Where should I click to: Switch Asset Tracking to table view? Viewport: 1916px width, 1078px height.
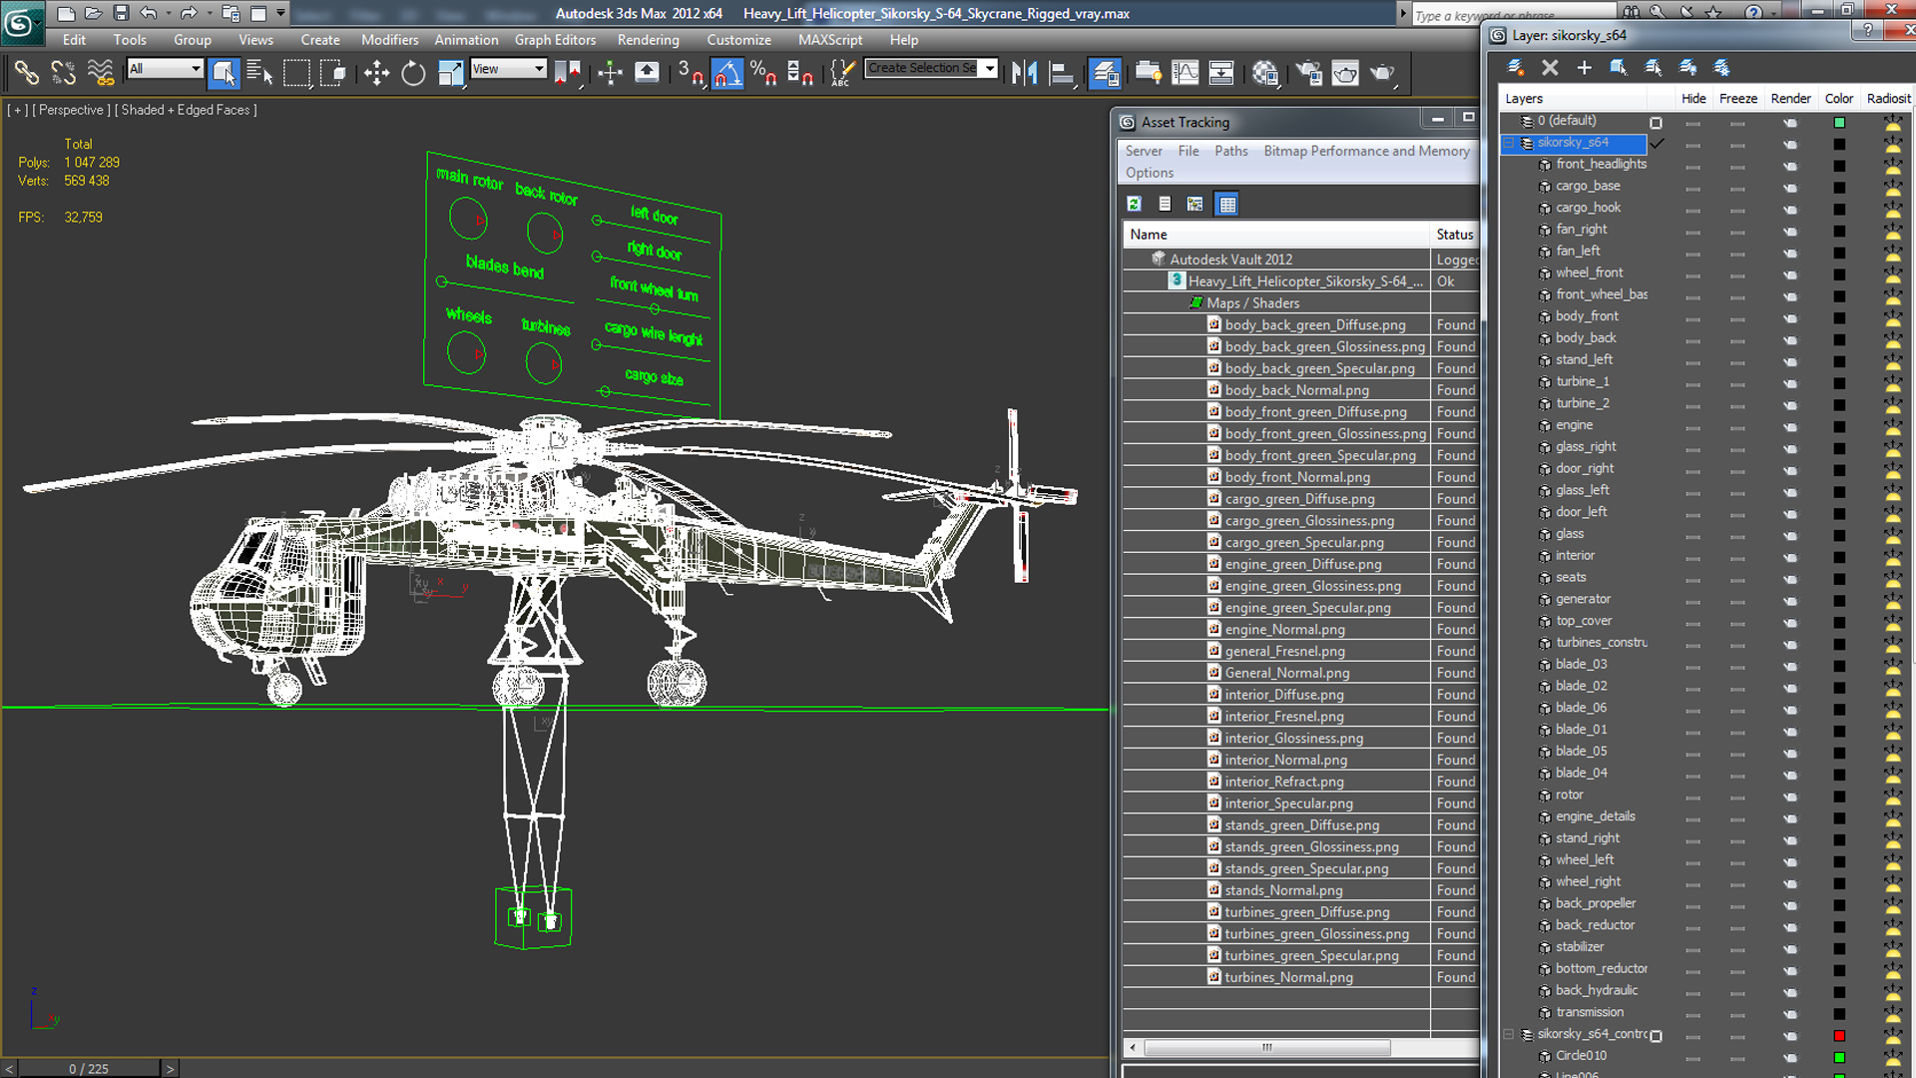[1227, 204]
